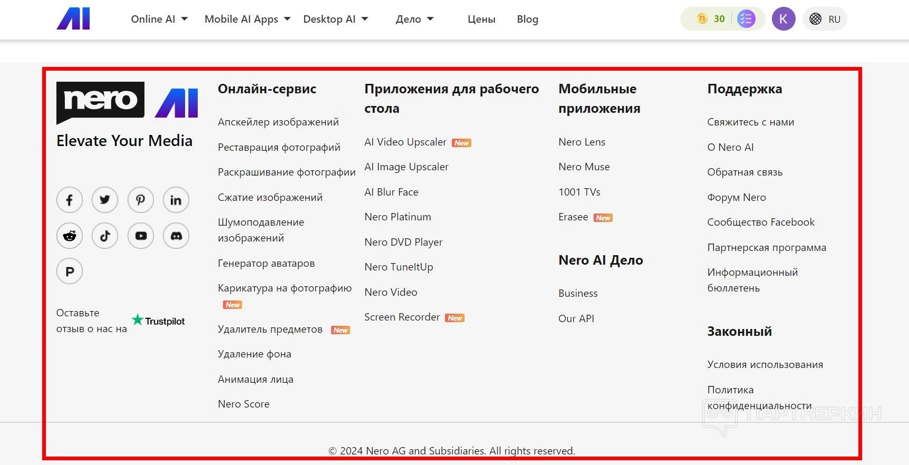Open Карикатура на фотографию link

[x=285, y=288]
